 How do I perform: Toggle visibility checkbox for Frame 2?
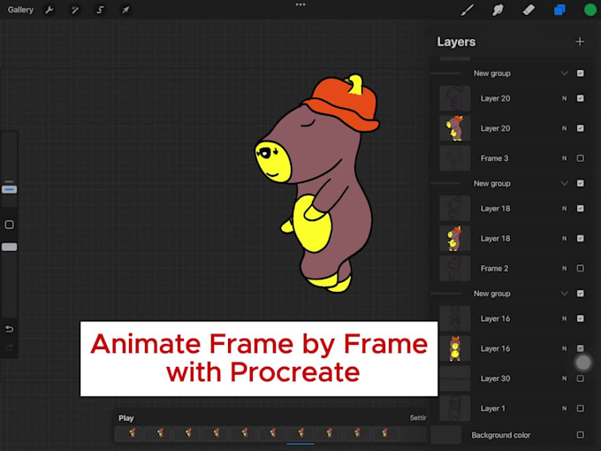point(581,269)
